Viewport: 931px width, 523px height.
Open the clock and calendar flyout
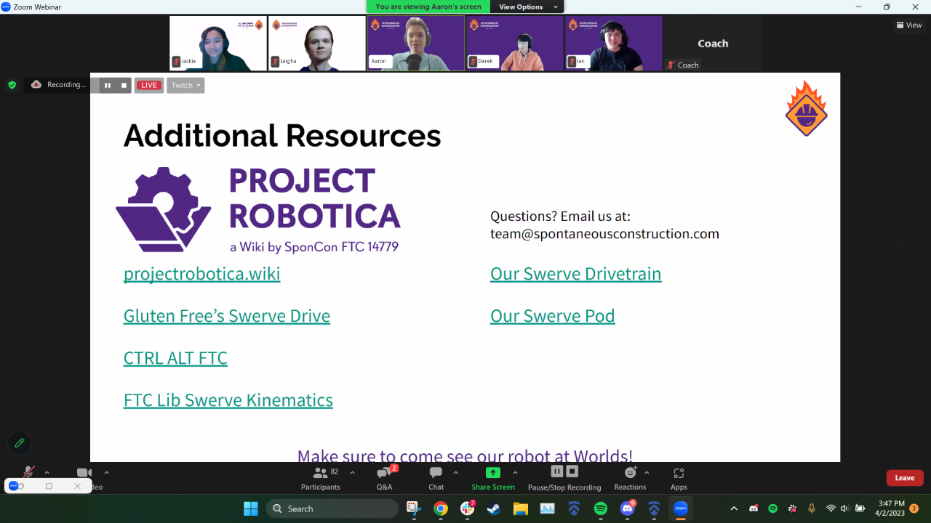(890, 508)
